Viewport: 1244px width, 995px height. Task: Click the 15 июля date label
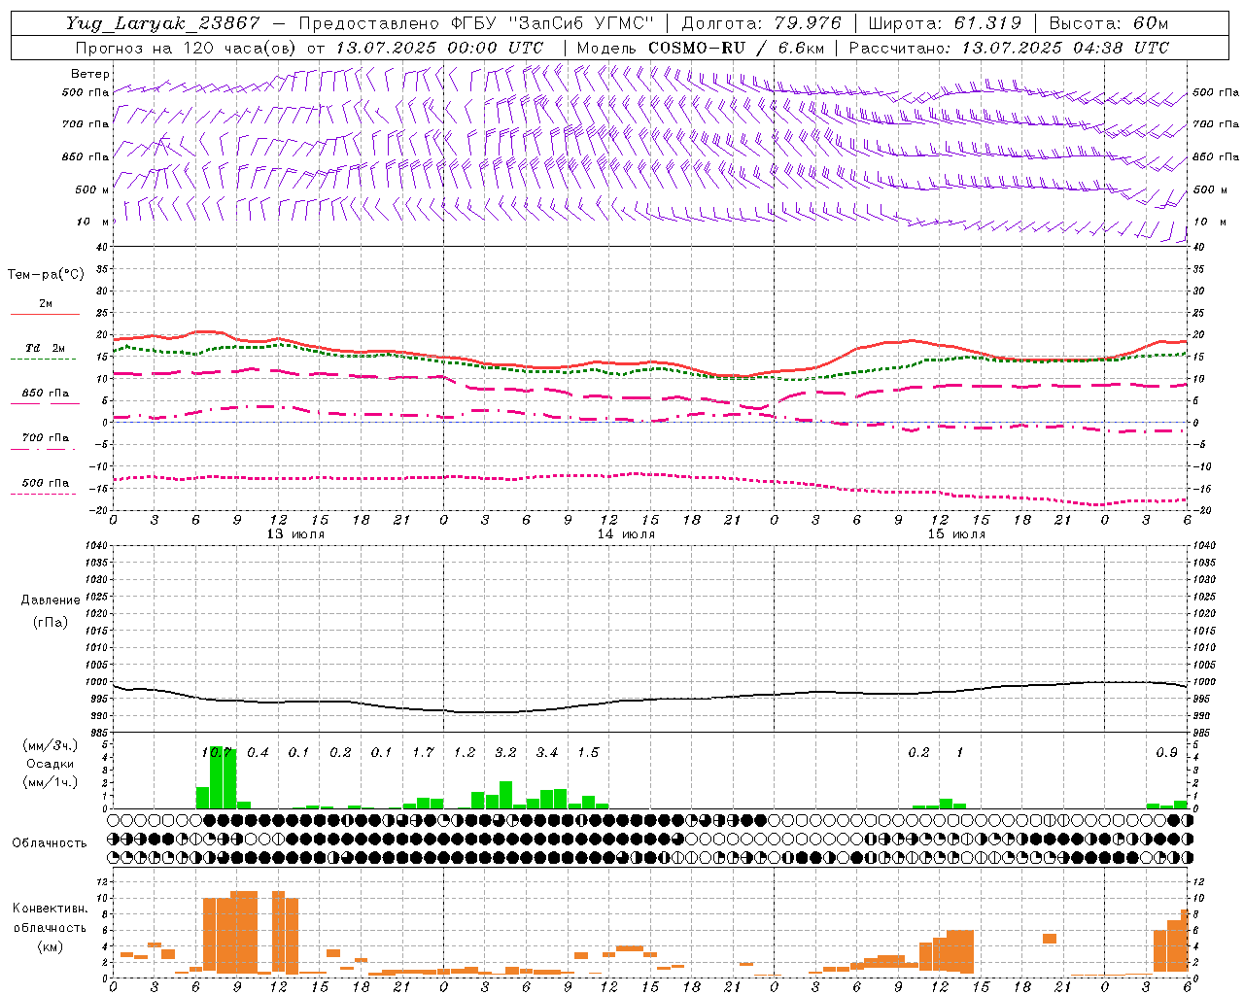click(956, 534)
